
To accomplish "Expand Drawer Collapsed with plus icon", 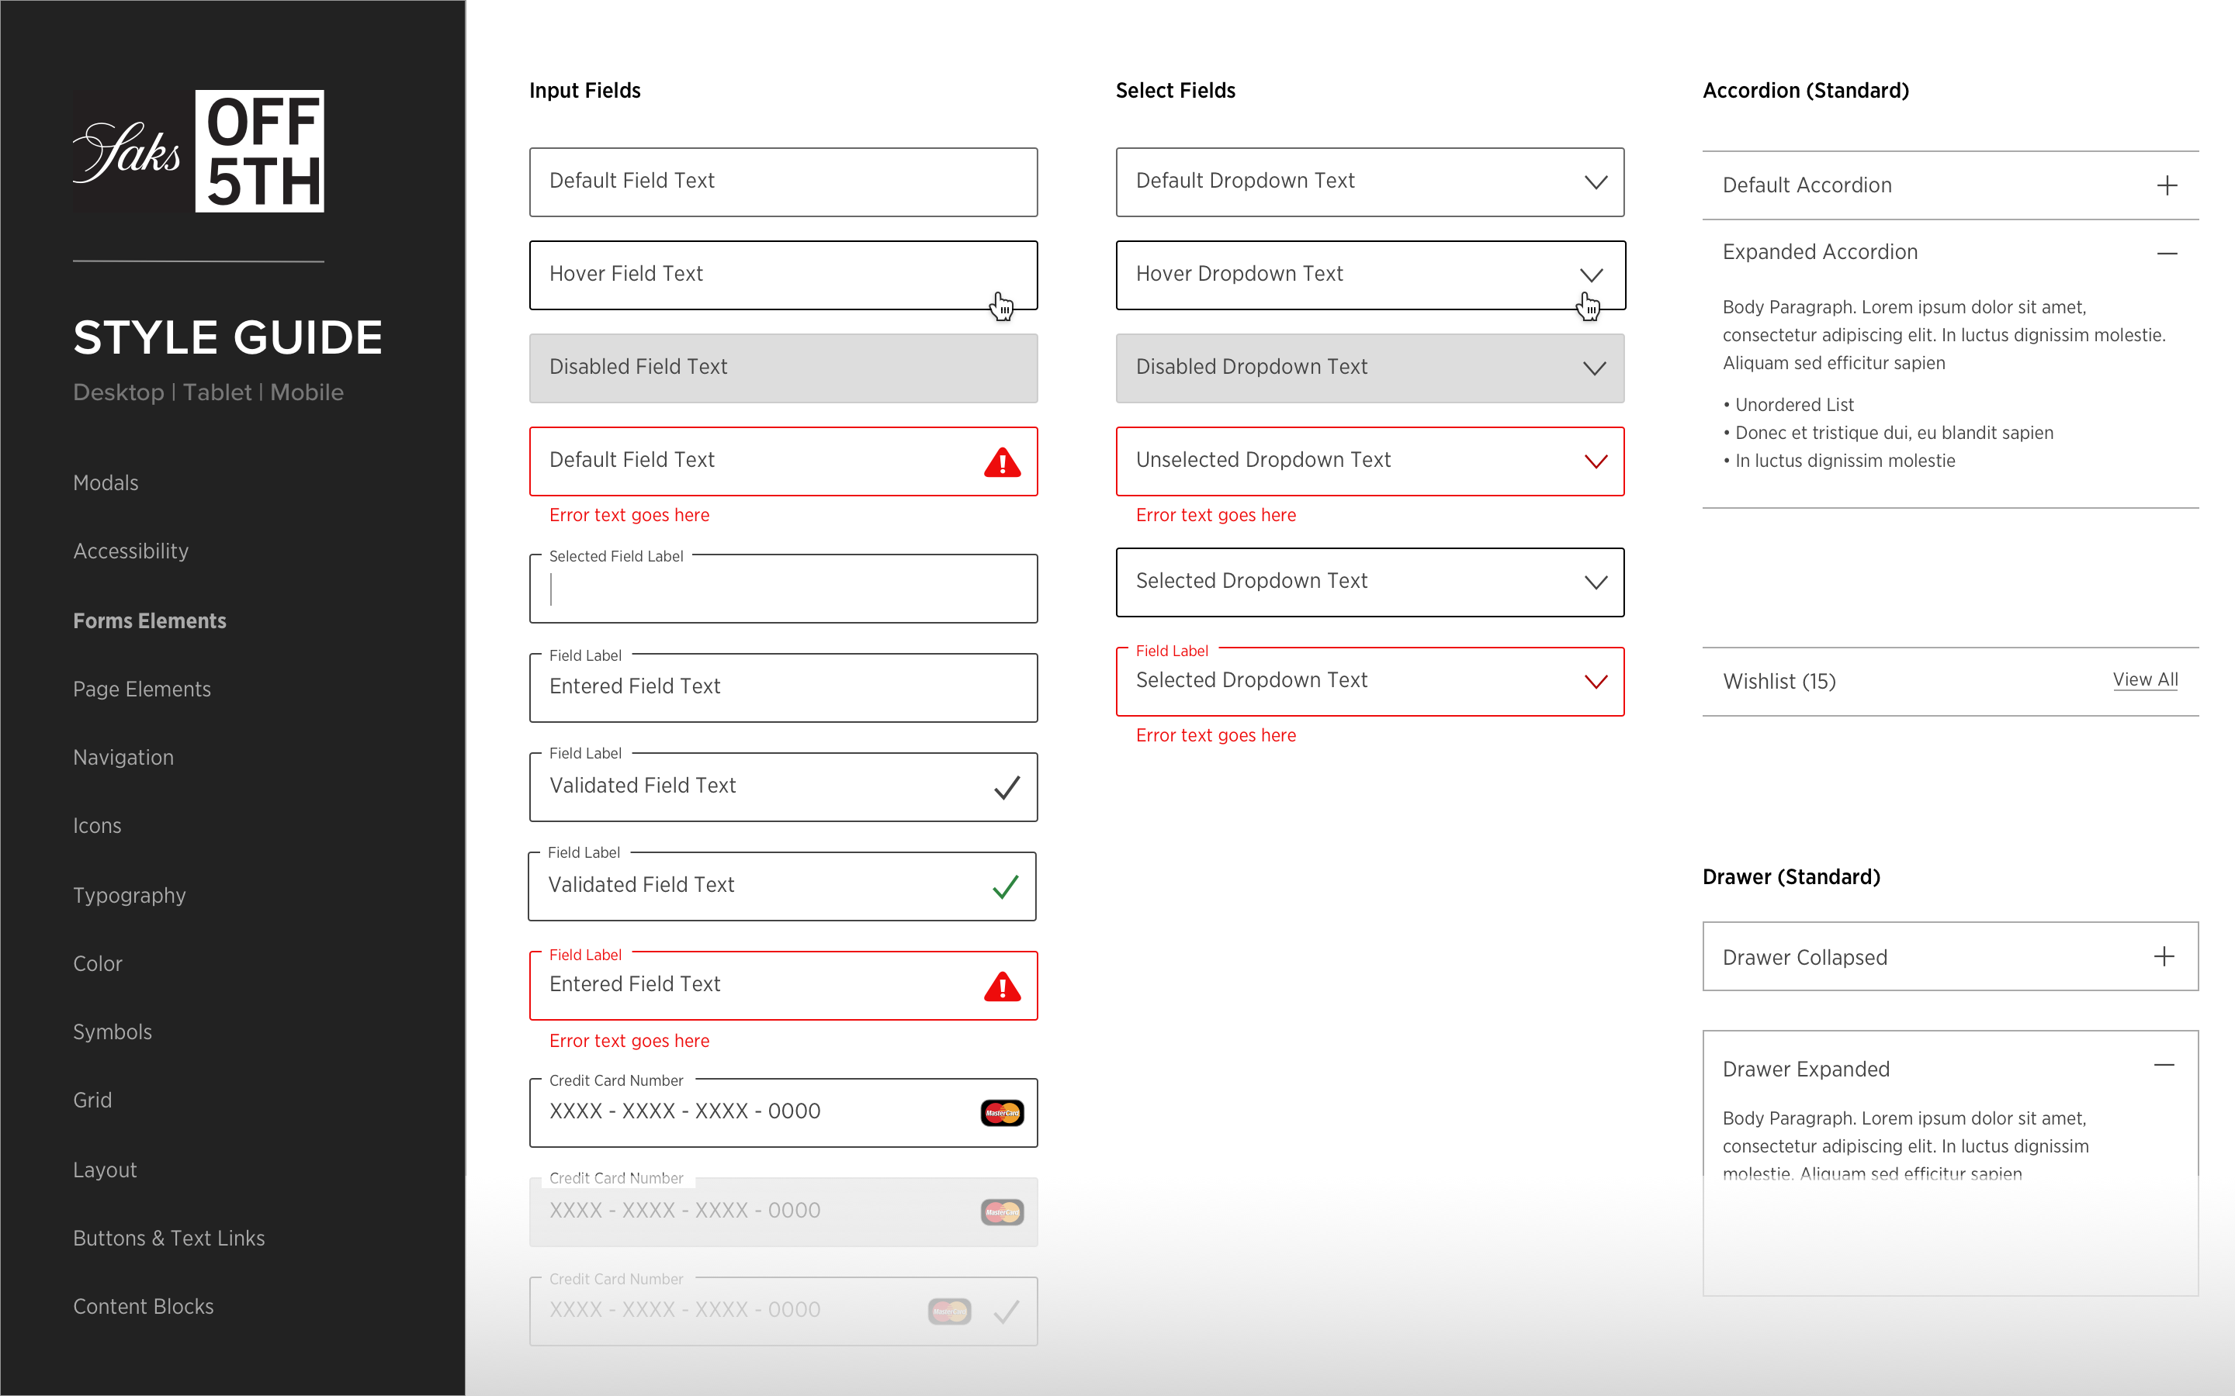I will pyautogui.click(x=2164, y=956).
